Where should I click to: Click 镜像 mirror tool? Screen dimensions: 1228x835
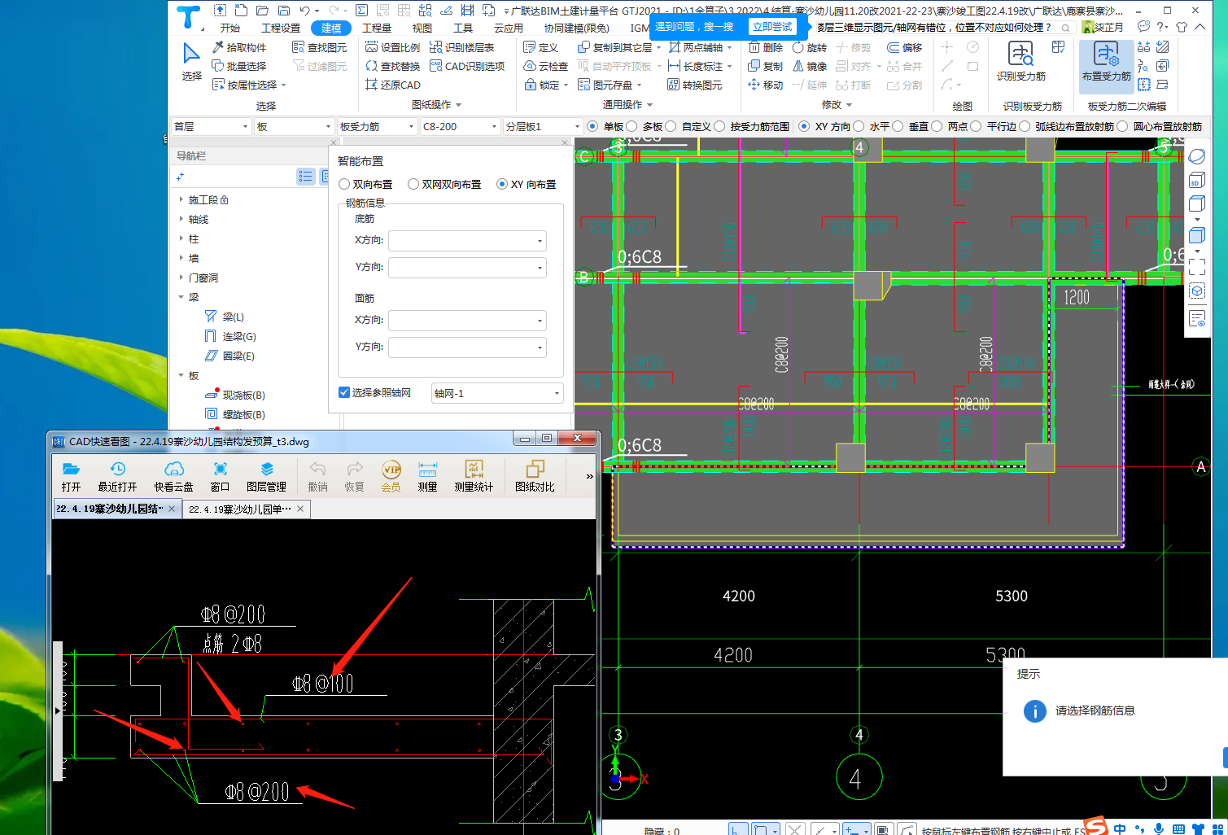[809, 66]
